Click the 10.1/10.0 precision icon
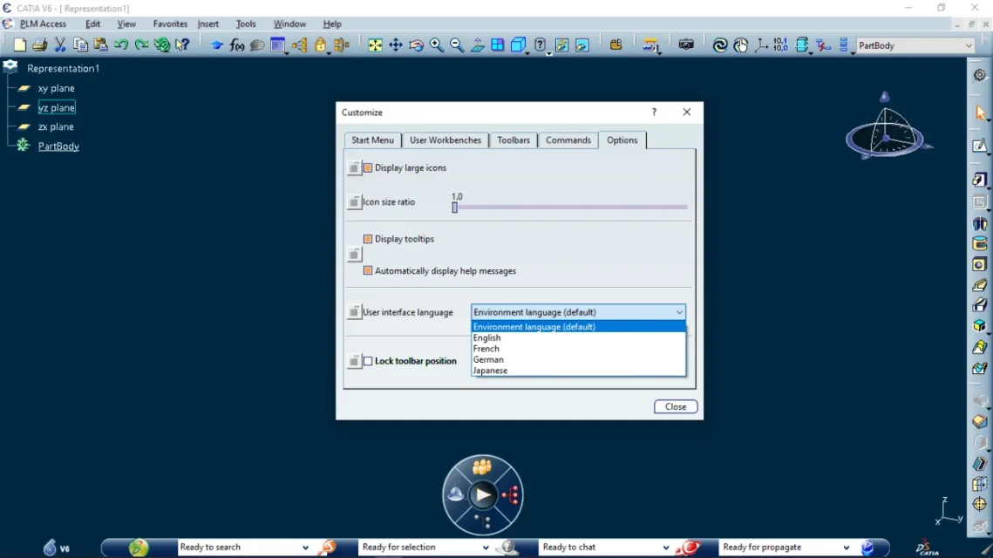This screenshot has height=558, width=993. (x=781, y=45)
